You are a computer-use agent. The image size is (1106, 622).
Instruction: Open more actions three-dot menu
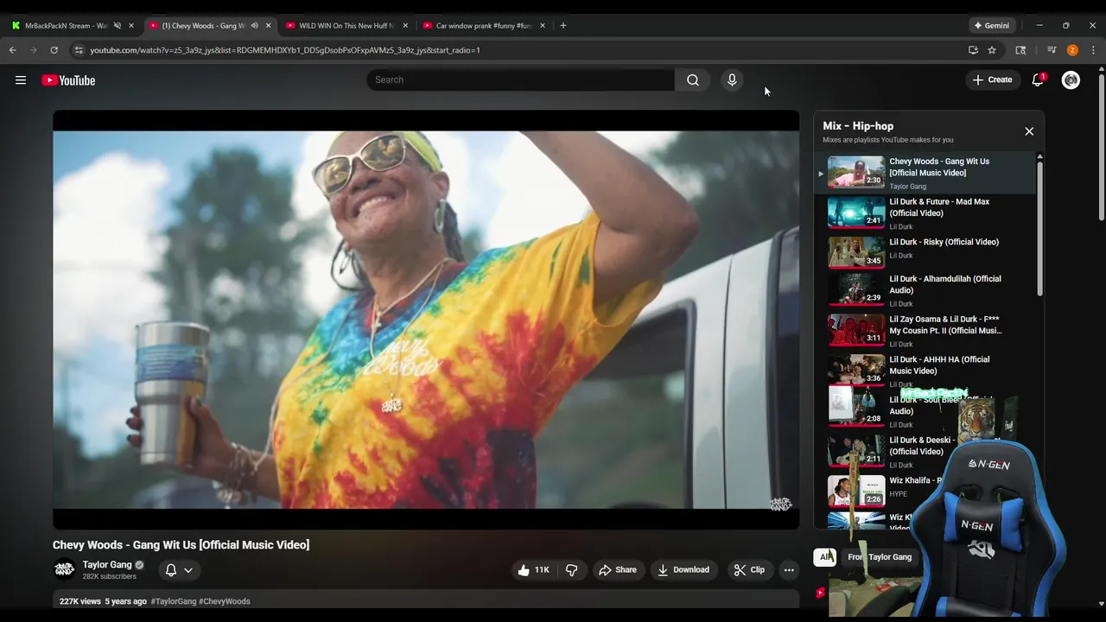(x=789, y=570)
